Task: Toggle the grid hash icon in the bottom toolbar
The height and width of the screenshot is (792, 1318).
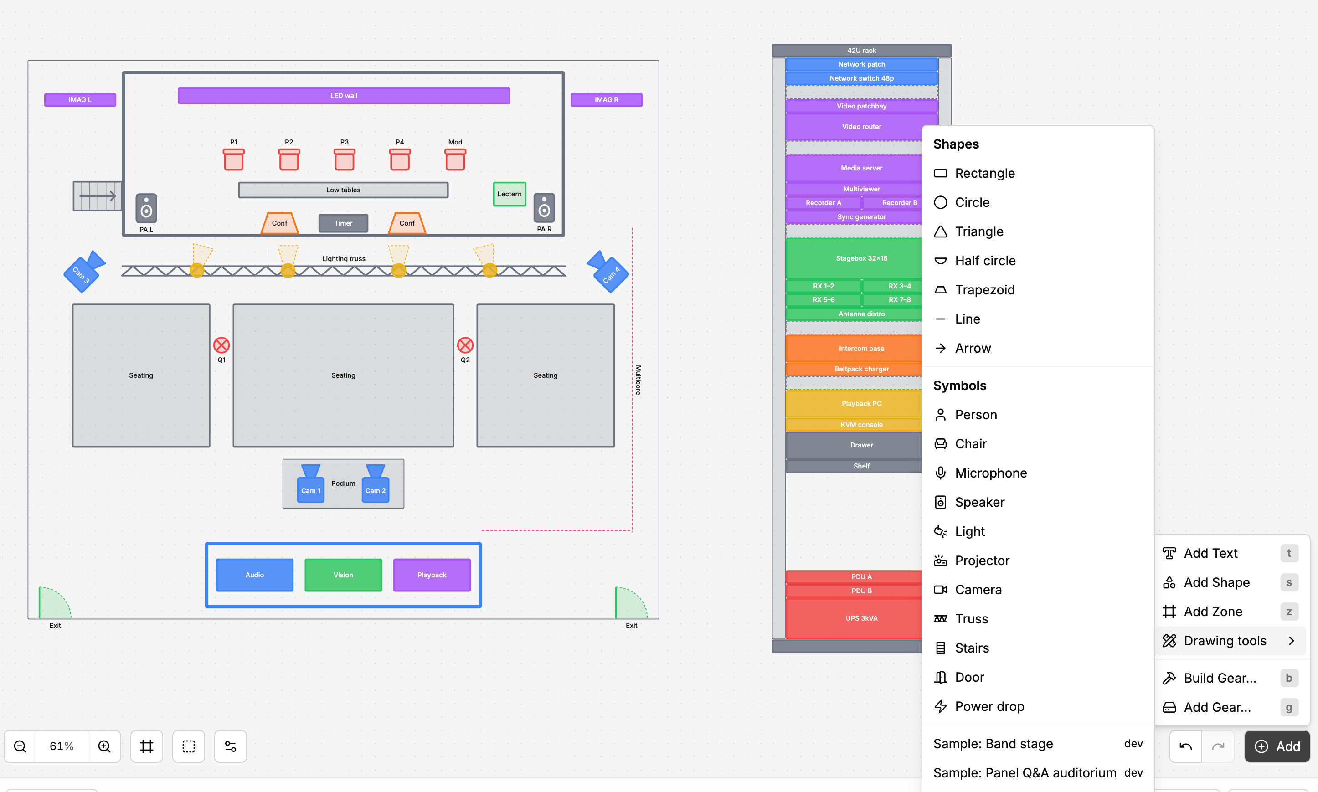Action: click(147, 746)
